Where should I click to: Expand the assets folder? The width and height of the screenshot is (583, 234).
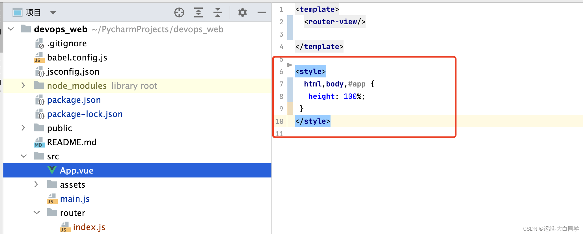point(36,184)
